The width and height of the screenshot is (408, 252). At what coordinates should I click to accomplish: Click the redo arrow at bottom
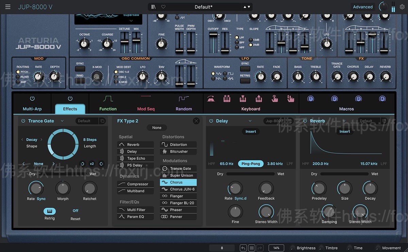[260, 248]
